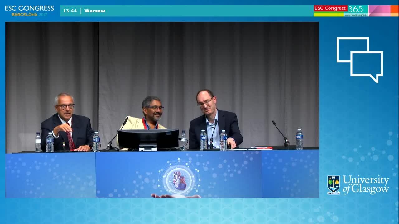The image size is (399, 224).
Task: Select the Warsaw room label
Action: [95, 11]
